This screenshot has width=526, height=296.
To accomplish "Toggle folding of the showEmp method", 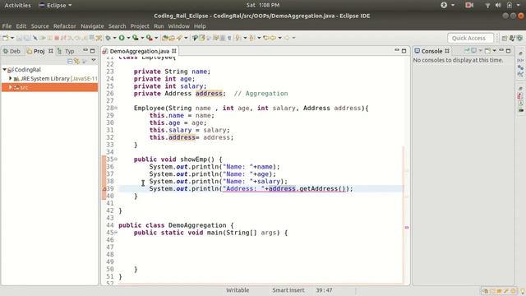I will click(116, 159).
